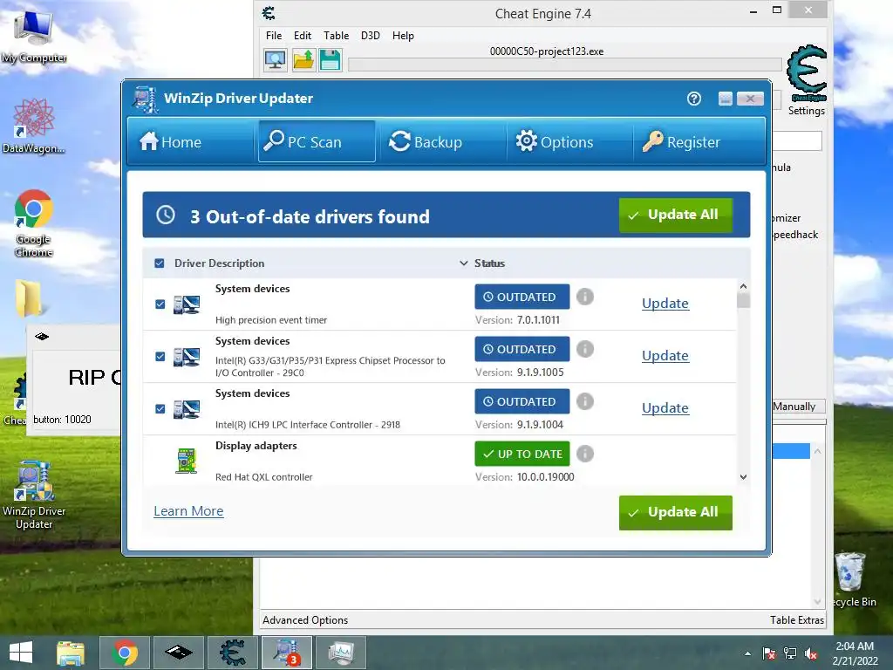Click Cheat Engine open process icon

pyautogui.click(x=275, y=60)
